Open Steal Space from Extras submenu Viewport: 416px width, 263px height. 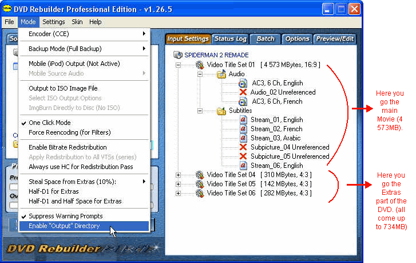(x=84, y=182)
